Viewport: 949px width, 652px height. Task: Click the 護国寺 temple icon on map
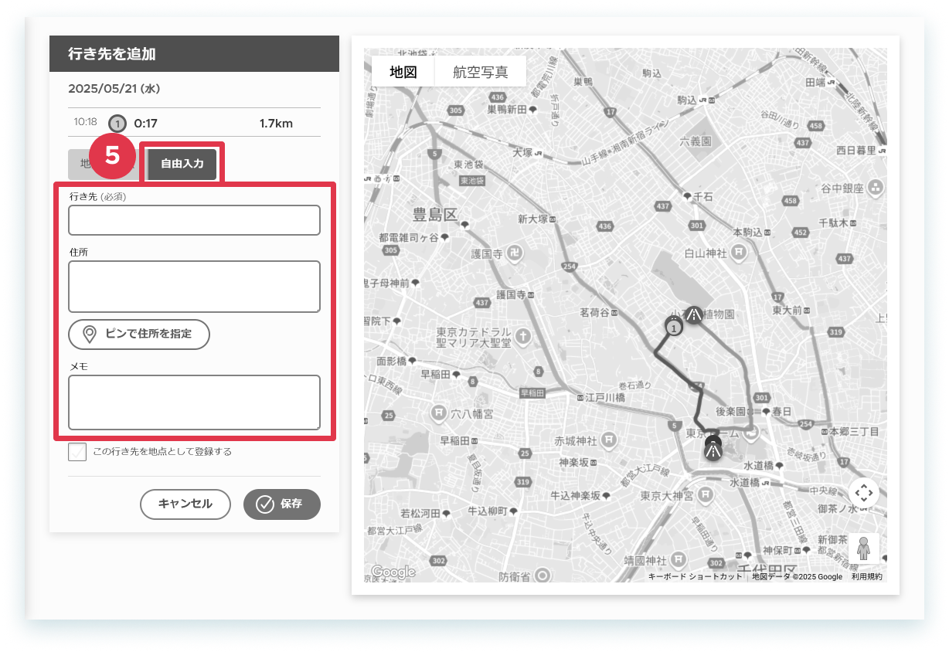(x=515, y=253)
